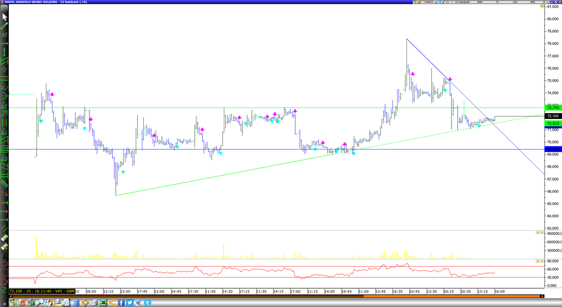The width and height of the screenshot is (562, 307).
Task: Click the right scroll arrow of timeline
Action: pos(543,296)
